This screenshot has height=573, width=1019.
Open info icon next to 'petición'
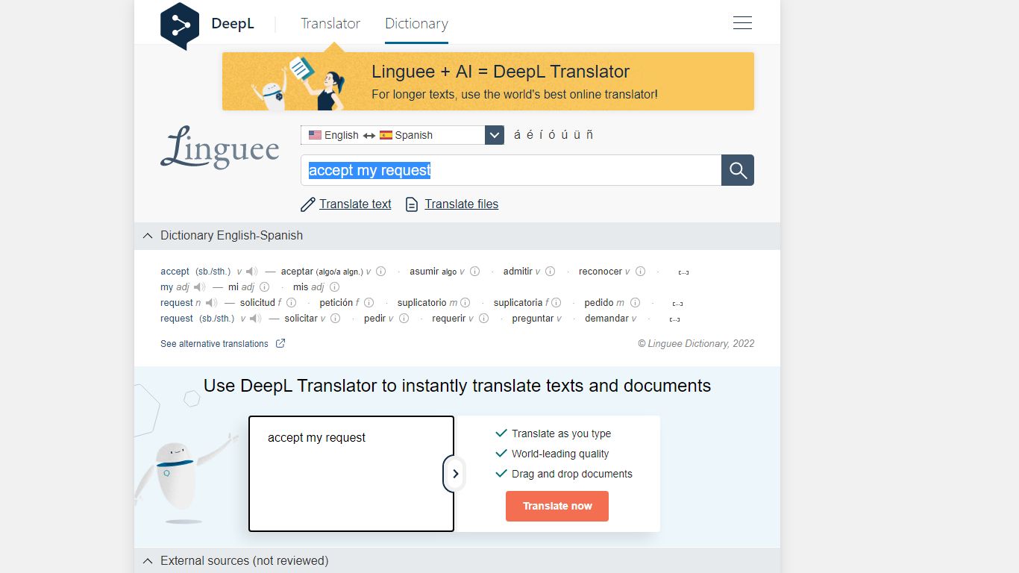[369, 303]
